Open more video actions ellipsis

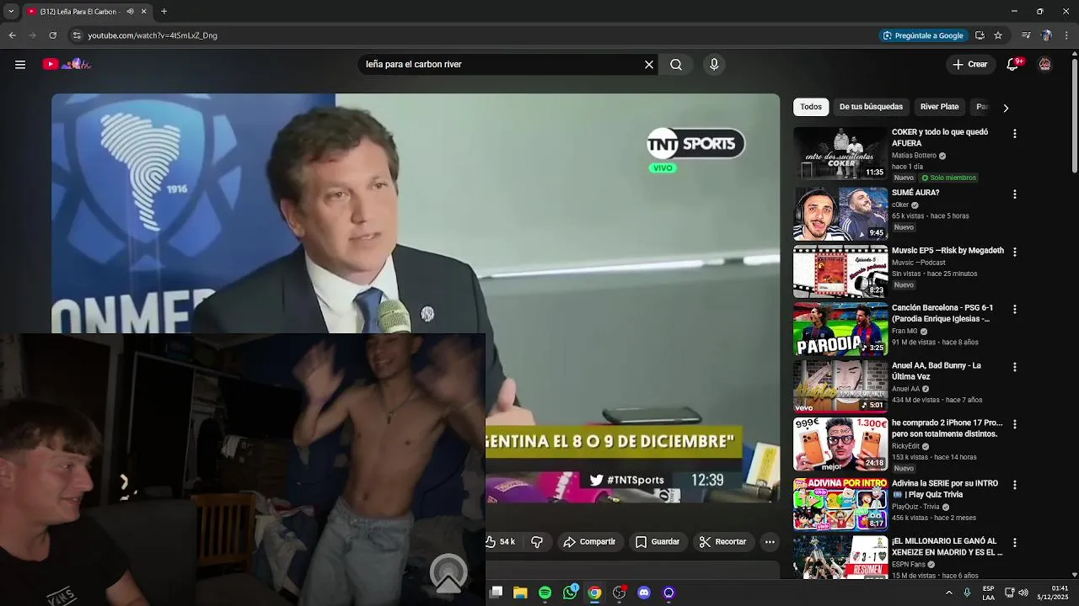pyautogui.click(x=770, y=542)
